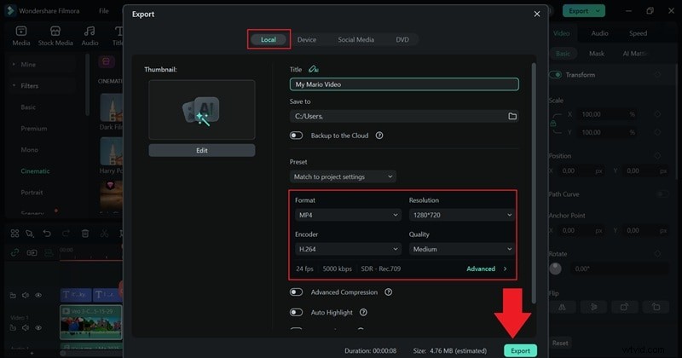Show help for Backup to the Cloud

tap(379, 136)
